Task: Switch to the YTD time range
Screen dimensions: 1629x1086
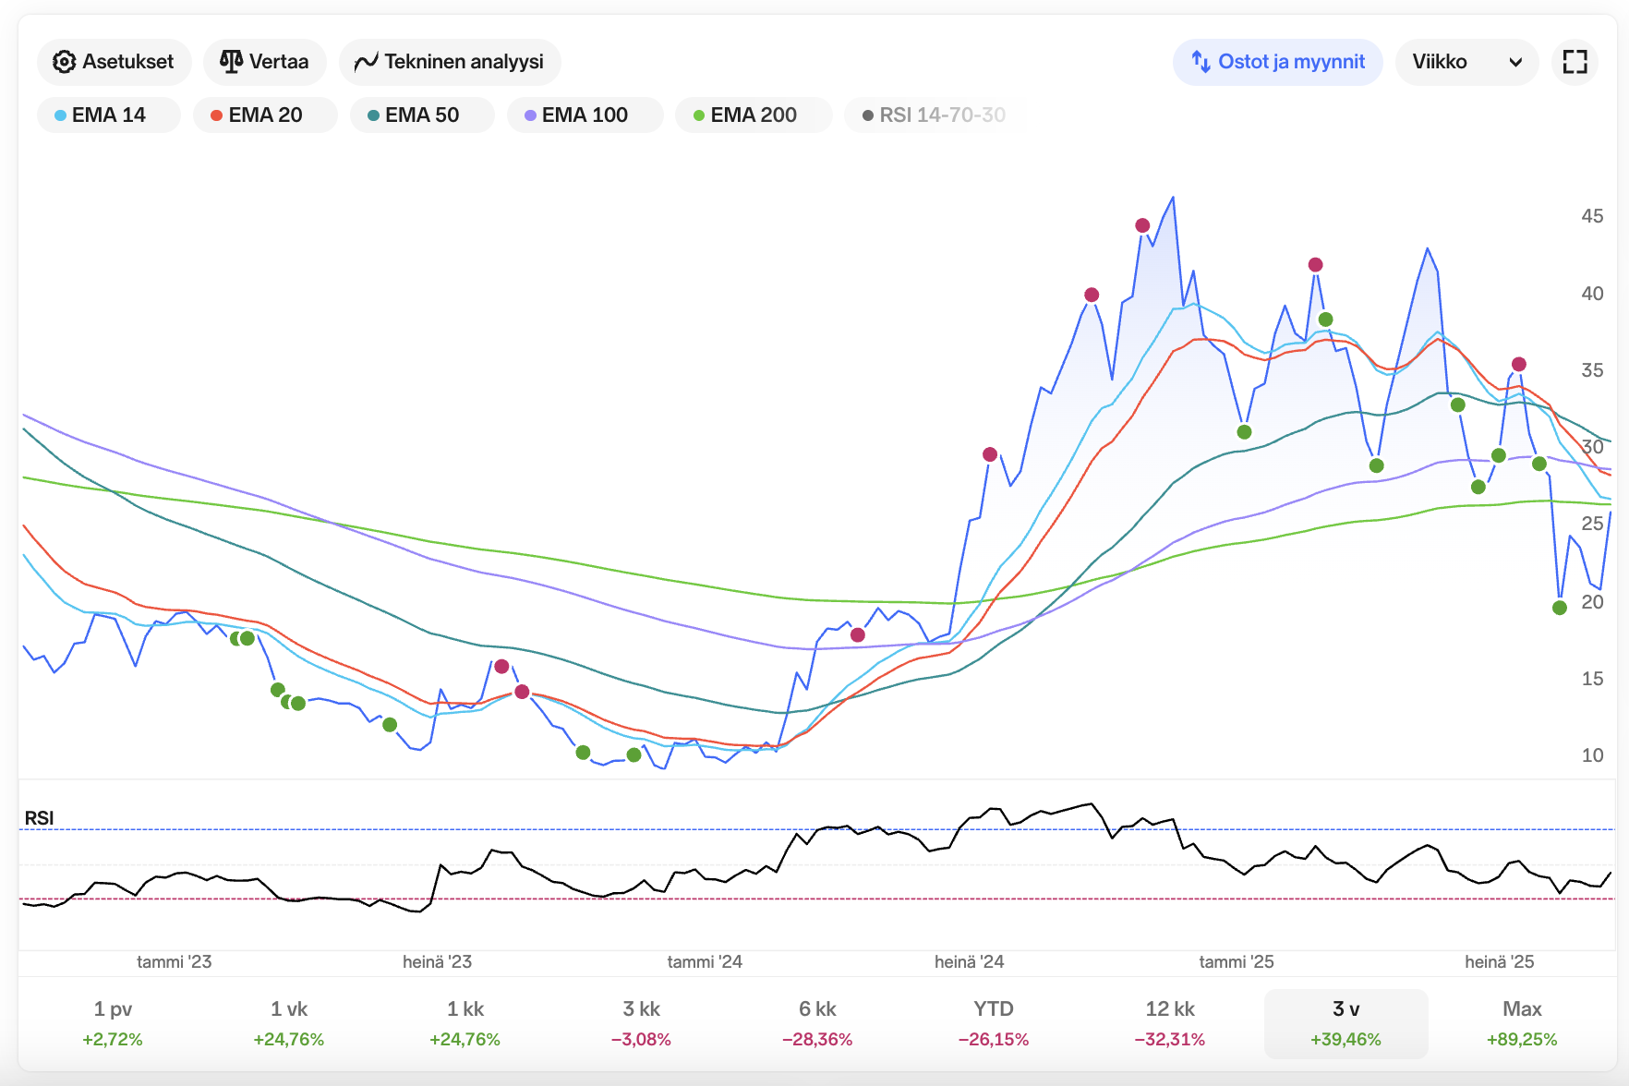Action: click(x=993, y=1023)
